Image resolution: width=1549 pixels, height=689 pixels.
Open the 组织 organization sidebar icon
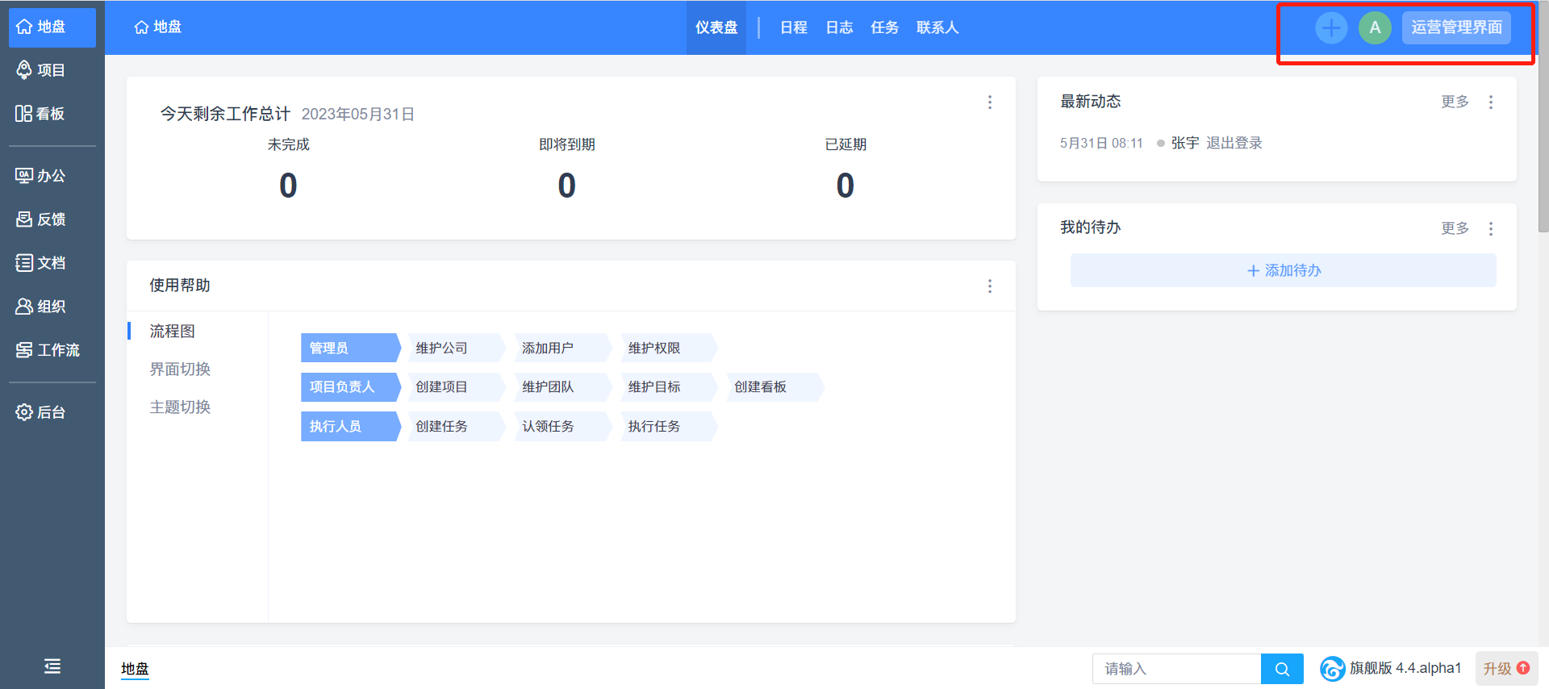click(x=24, y=307)
